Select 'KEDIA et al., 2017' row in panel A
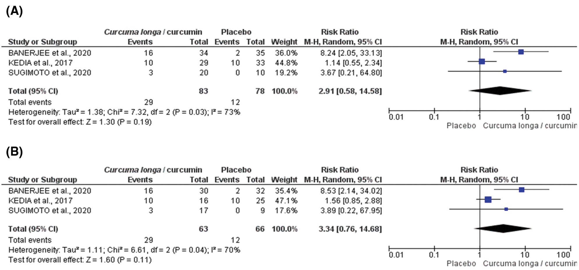The height and width of the screenshot is (270, 579). tap(40, 63)
